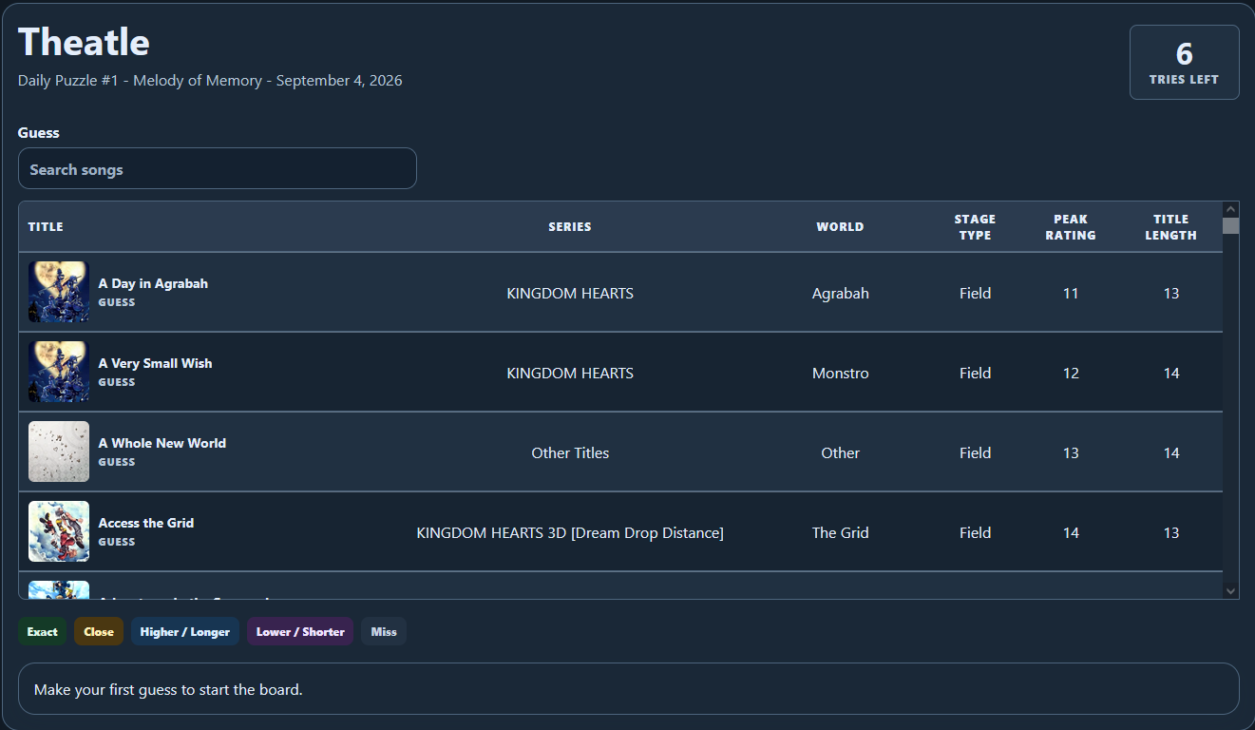Click the Other world cell

point(840,452)
